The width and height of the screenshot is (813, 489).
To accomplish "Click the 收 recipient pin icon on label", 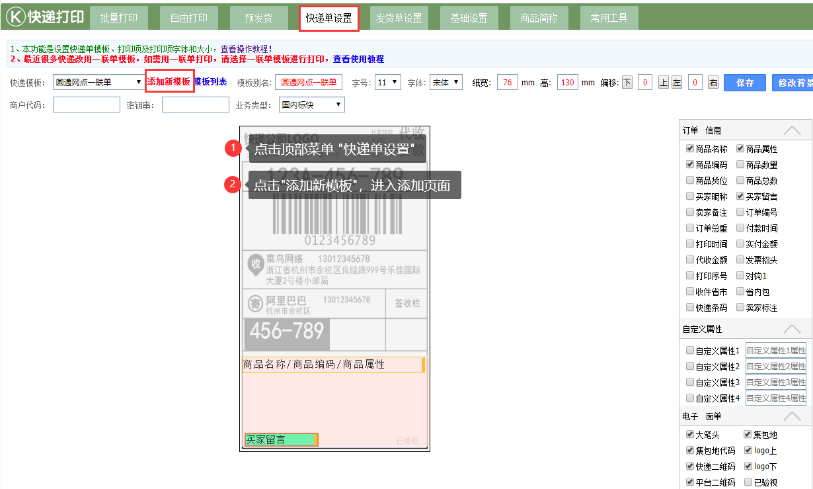I will [x=255, y=265].
